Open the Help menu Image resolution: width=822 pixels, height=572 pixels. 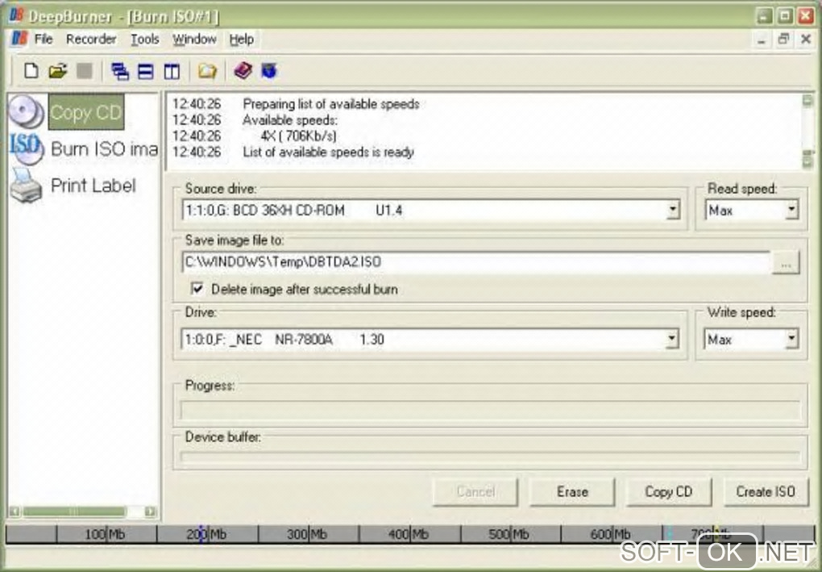point(242,39)
